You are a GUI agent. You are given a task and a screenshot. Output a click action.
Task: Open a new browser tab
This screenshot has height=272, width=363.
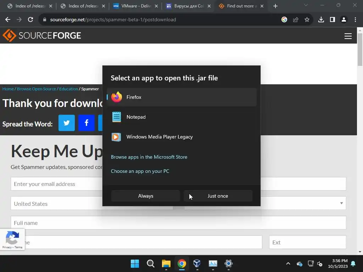tap(275, 6)
